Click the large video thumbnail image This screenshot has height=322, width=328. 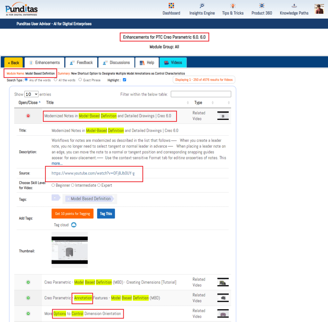[70, 250]
